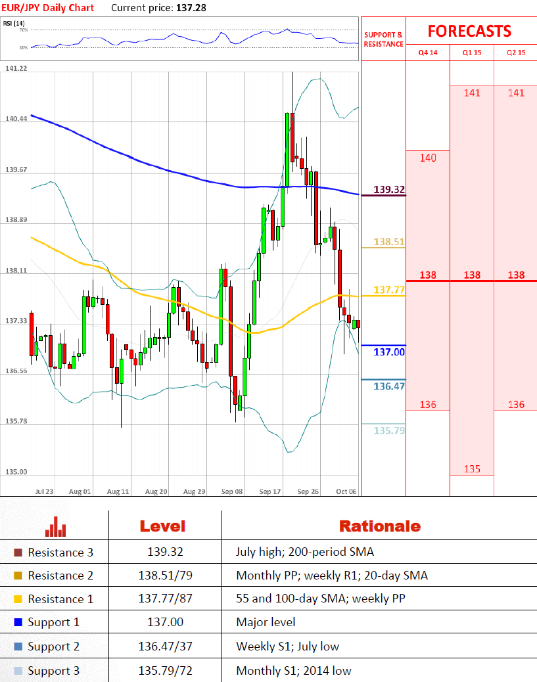Select the Q2 15 forecast column header
This screenshot has height=682, width=537.
tap(516, 53)
